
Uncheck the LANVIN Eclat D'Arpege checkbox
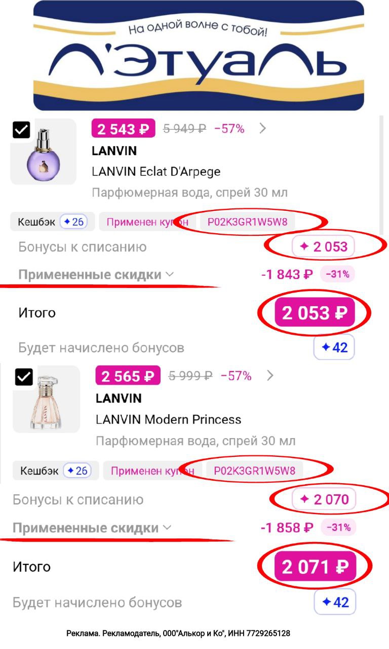21,130
